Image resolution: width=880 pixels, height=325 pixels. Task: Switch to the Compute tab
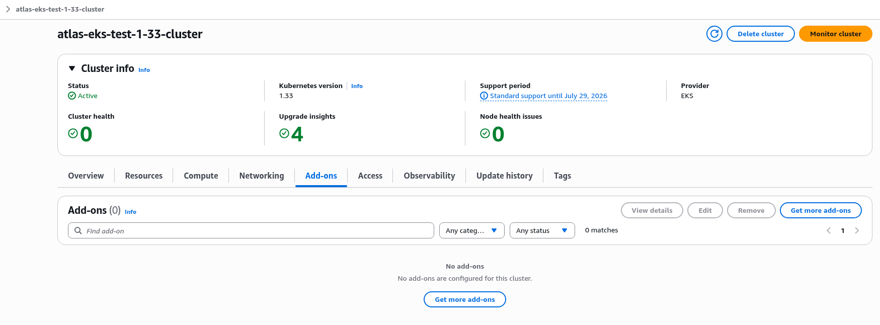click(201, 176)
